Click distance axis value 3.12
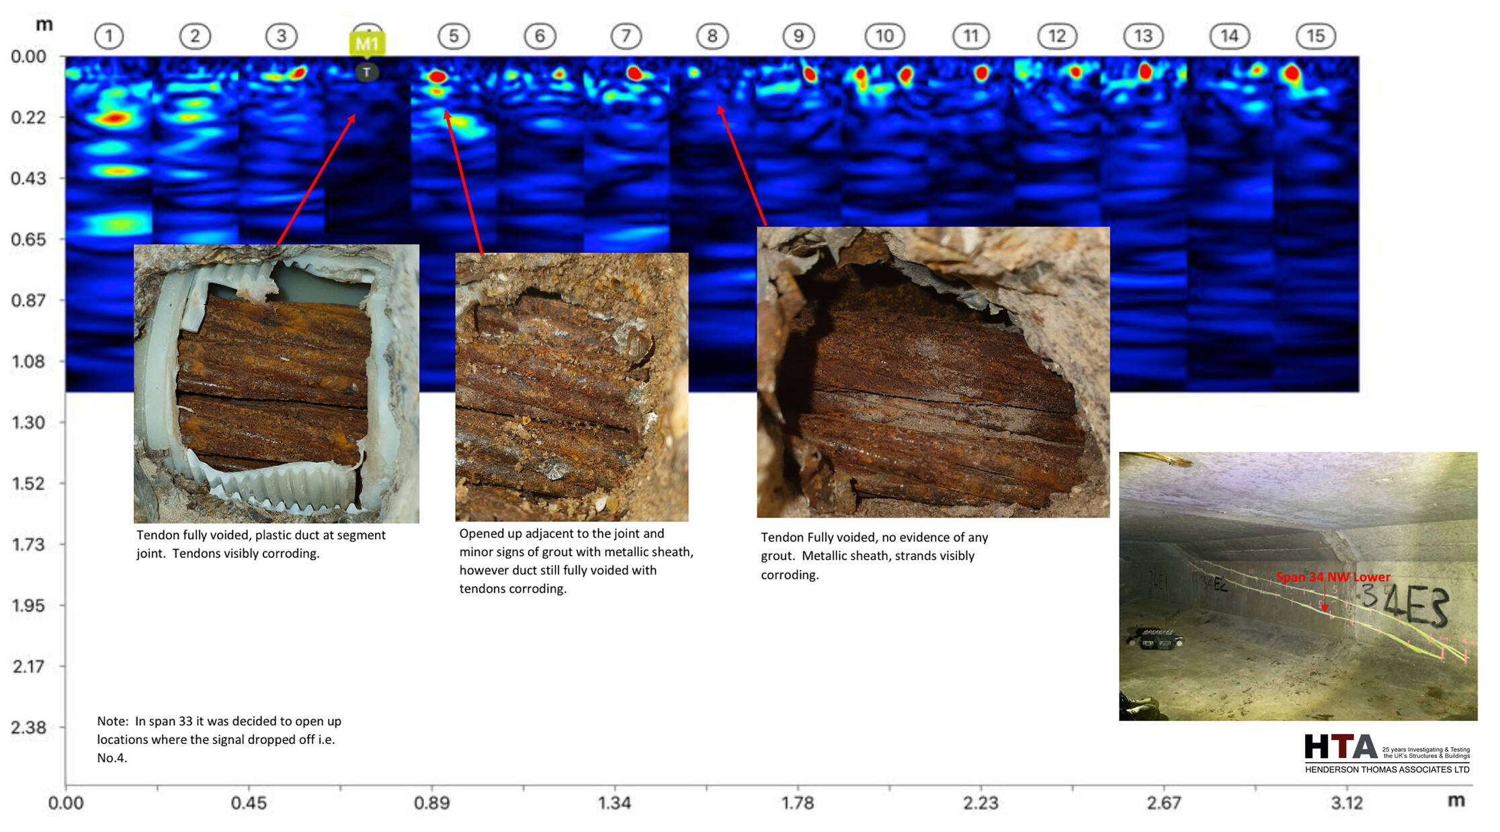 (1347, 803)
